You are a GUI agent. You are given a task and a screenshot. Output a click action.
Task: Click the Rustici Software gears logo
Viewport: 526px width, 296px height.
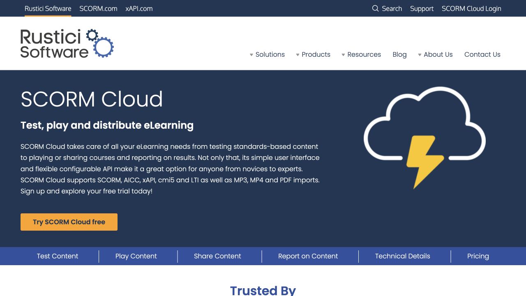coord(67,43)
